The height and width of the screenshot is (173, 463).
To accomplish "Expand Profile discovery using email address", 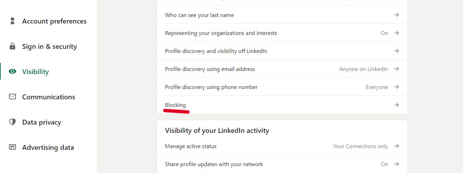I will [282, 69].
